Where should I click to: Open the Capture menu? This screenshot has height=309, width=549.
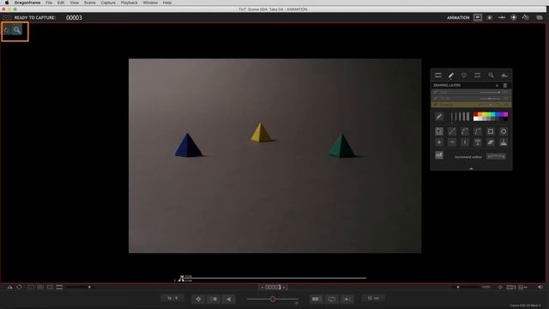pyautogui.click(x=108, y=3)
